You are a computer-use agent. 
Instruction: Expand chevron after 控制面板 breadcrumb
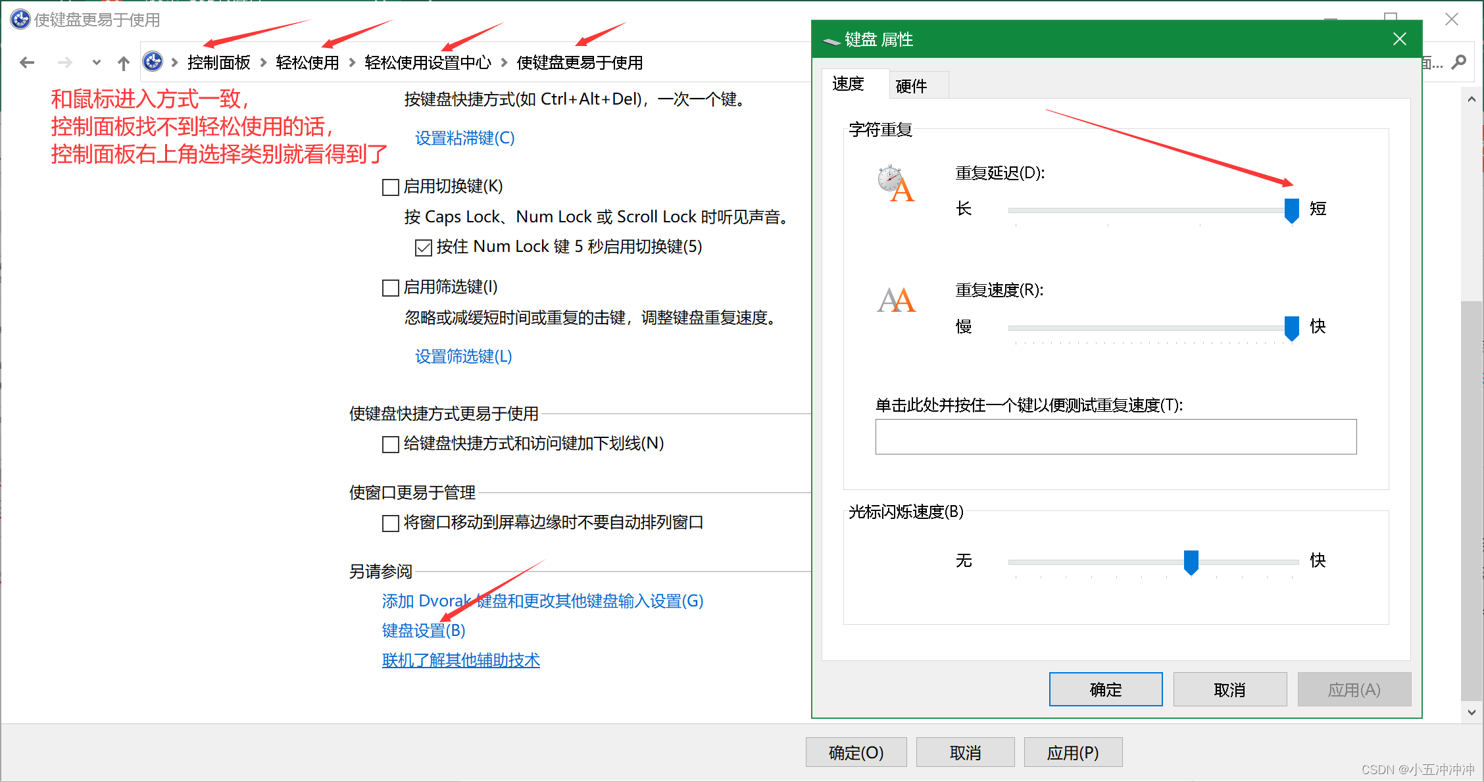pos(263,62)
